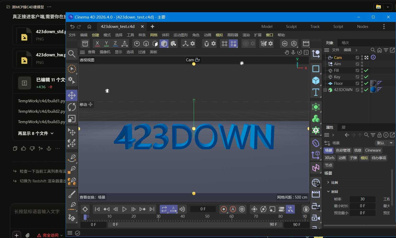Screen dimensions: 396x238
Task: Lock the X axis
Action: [x=97, y=43]
